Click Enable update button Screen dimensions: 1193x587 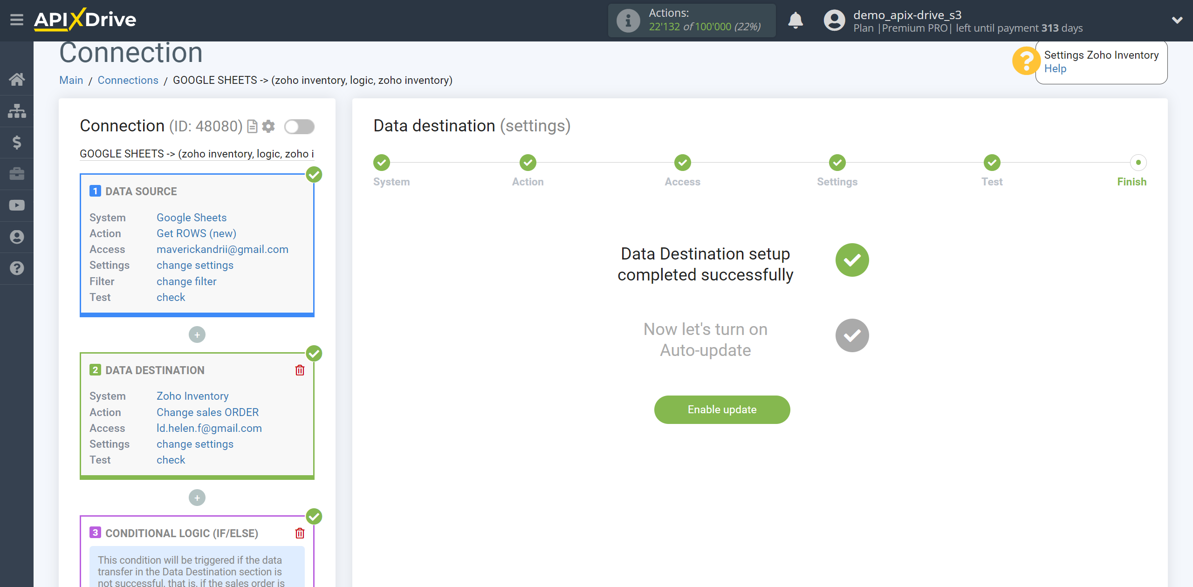tap(722, 410)
